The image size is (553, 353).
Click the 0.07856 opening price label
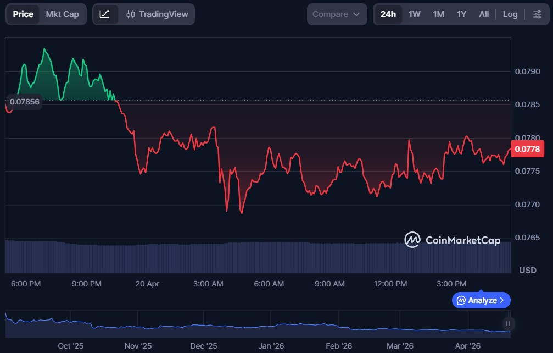[x=24, y=102]
